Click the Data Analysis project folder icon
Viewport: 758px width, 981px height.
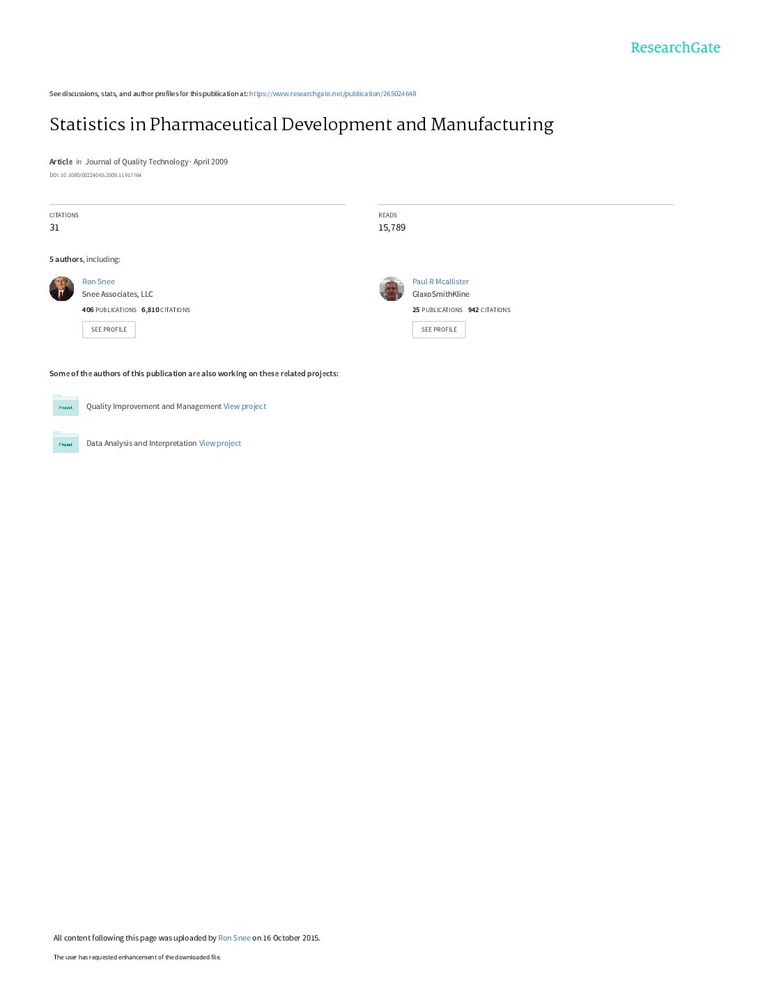click(65, 442)
